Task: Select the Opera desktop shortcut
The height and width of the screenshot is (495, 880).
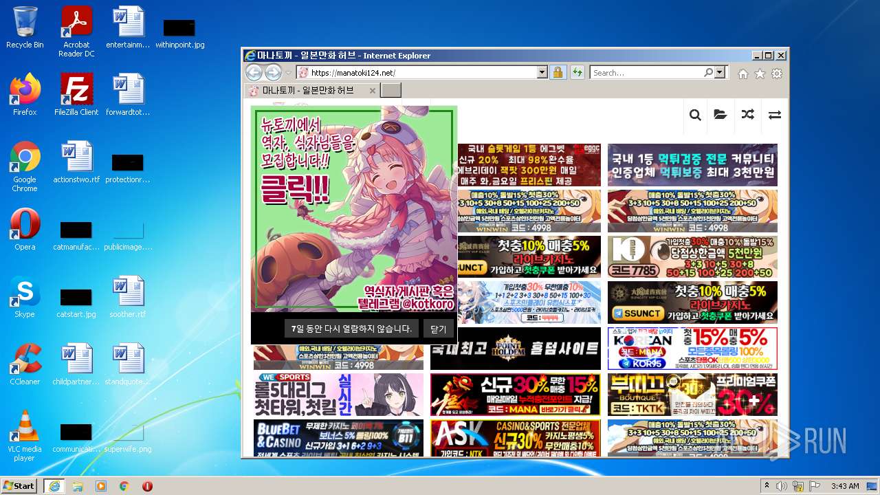Action: (x=25, y=230)
